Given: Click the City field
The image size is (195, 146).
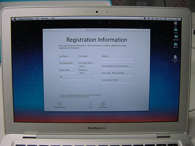Looking at the screenshot, I should 76,80.
